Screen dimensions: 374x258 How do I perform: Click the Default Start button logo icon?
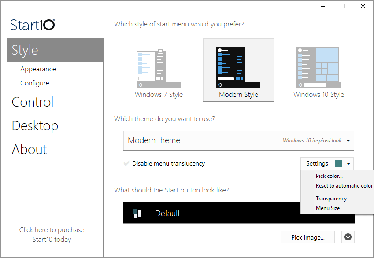(x=137, y=213)
